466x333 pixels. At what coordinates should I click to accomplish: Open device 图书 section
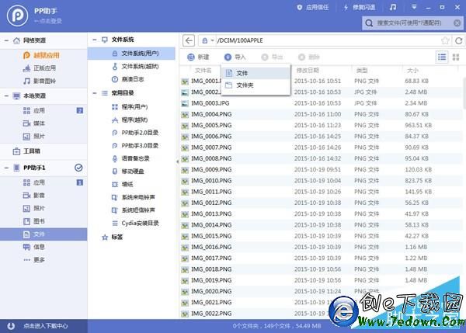[x=34, y=221]
